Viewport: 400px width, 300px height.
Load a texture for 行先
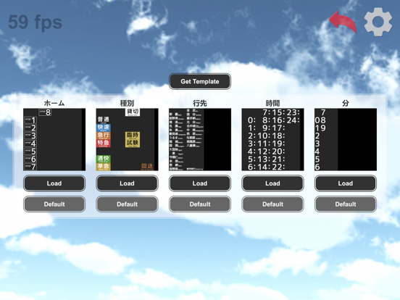200,183
